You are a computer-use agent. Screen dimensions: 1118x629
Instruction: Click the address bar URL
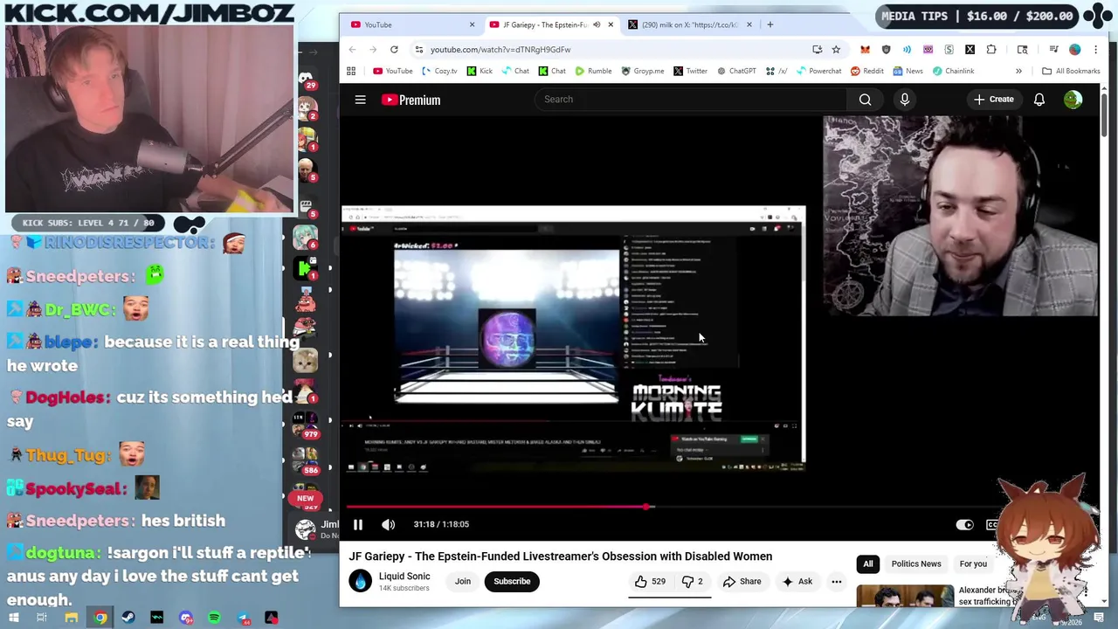[x=500, y=50]
